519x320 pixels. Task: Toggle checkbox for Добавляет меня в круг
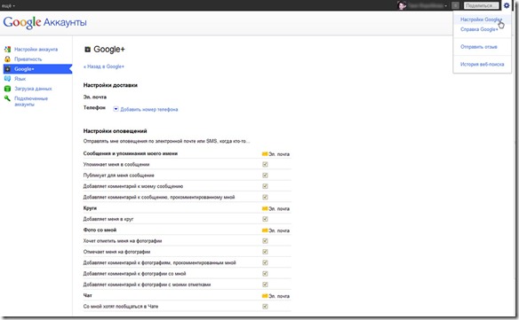click(265, 219)
